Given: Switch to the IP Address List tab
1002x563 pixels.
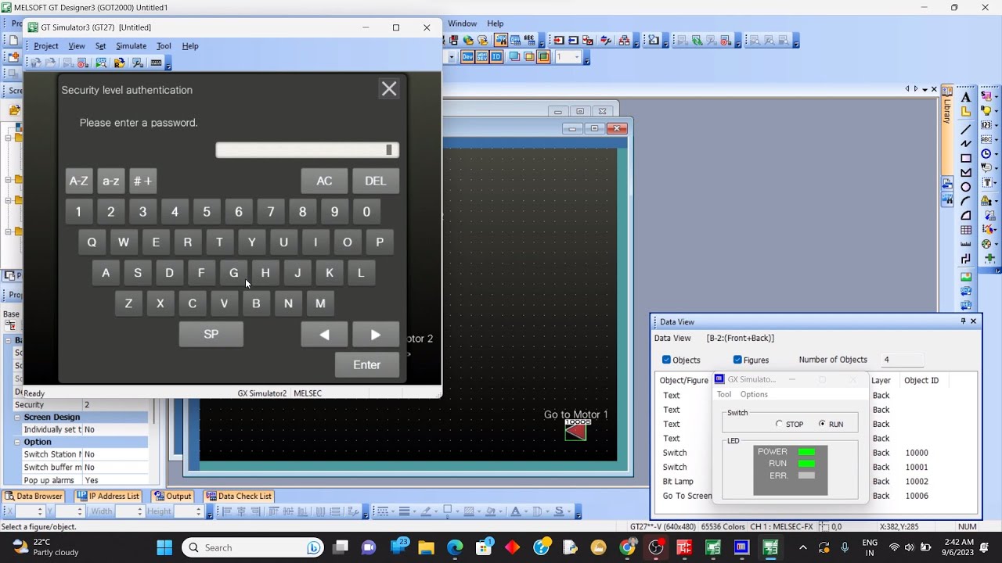Looking at the screenshot, I should pyautogui.click(x=108, y=496).
